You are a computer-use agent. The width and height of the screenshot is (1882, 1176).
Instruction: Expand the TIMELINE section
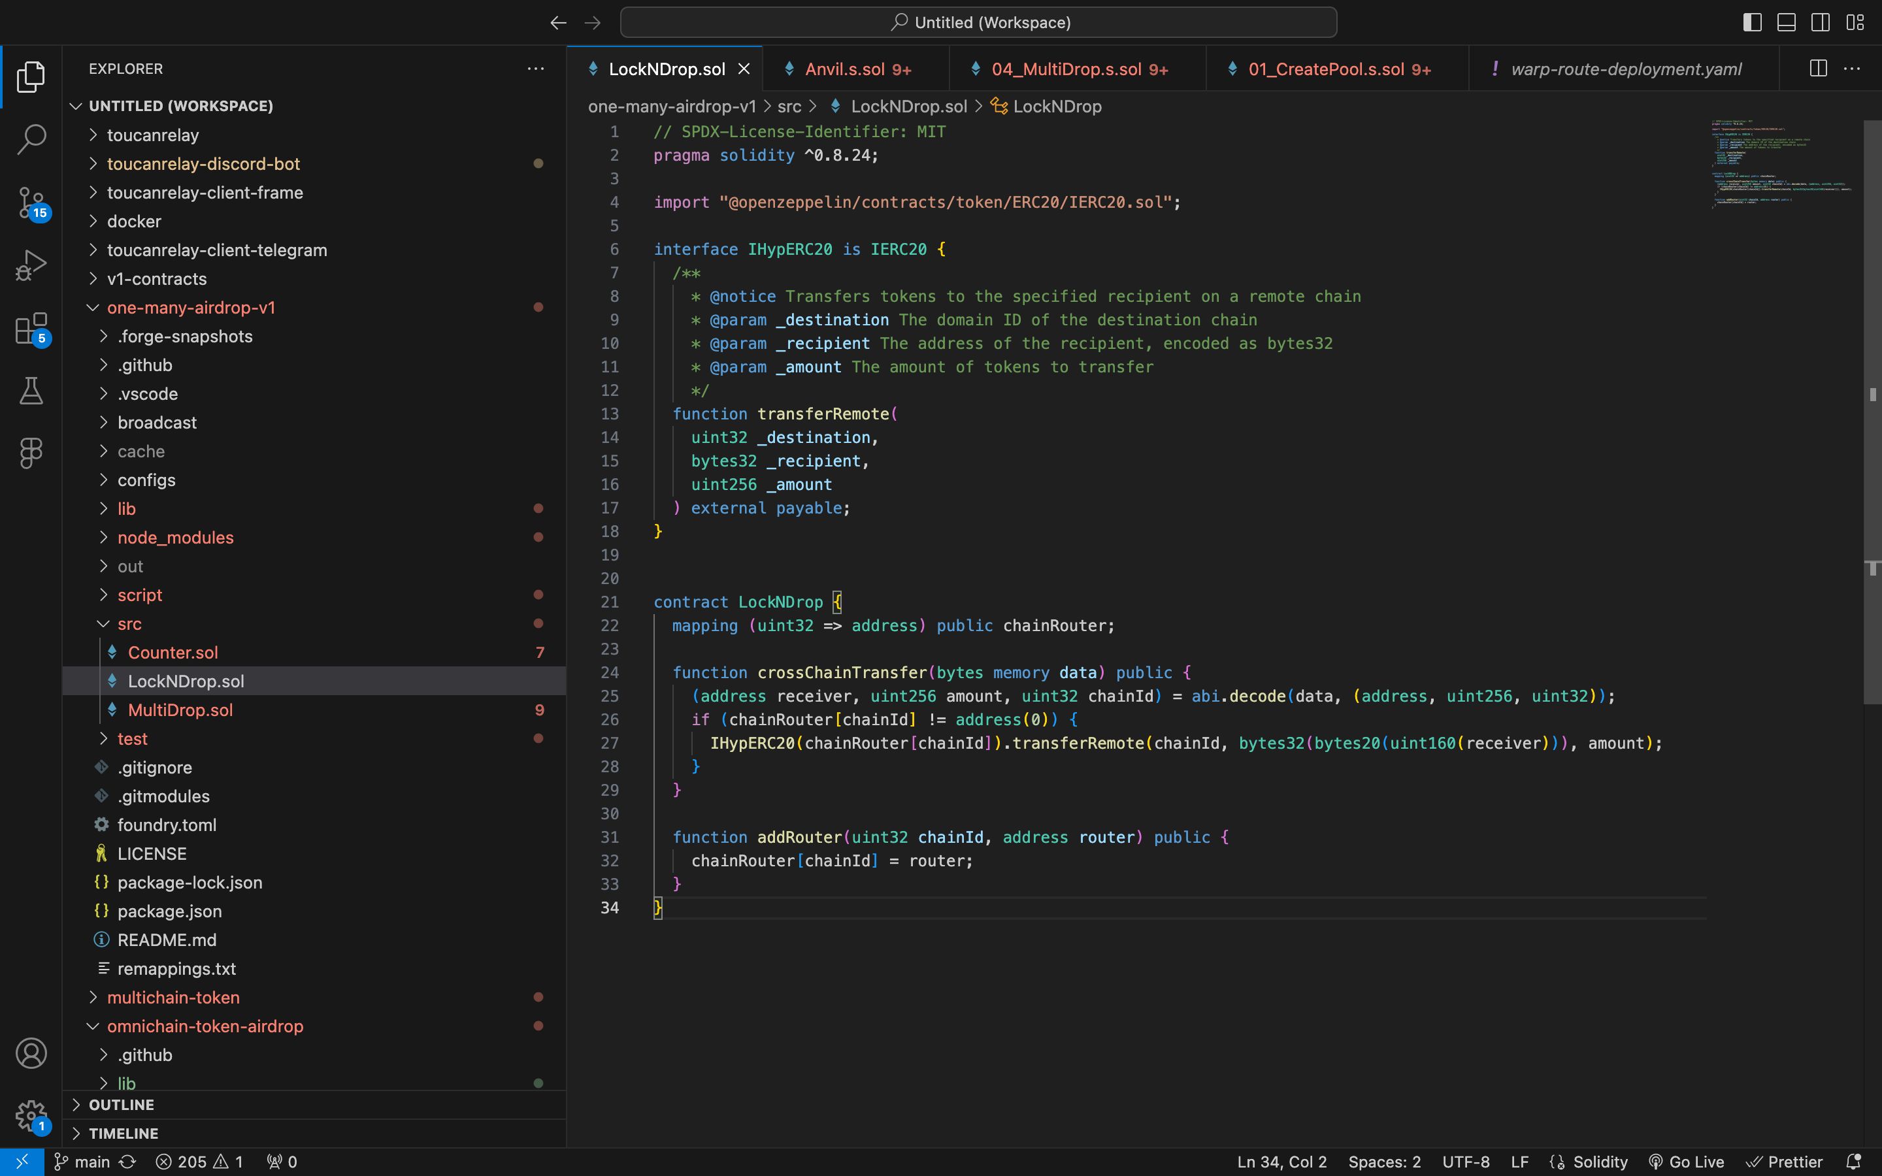[x=314, y=1134]
